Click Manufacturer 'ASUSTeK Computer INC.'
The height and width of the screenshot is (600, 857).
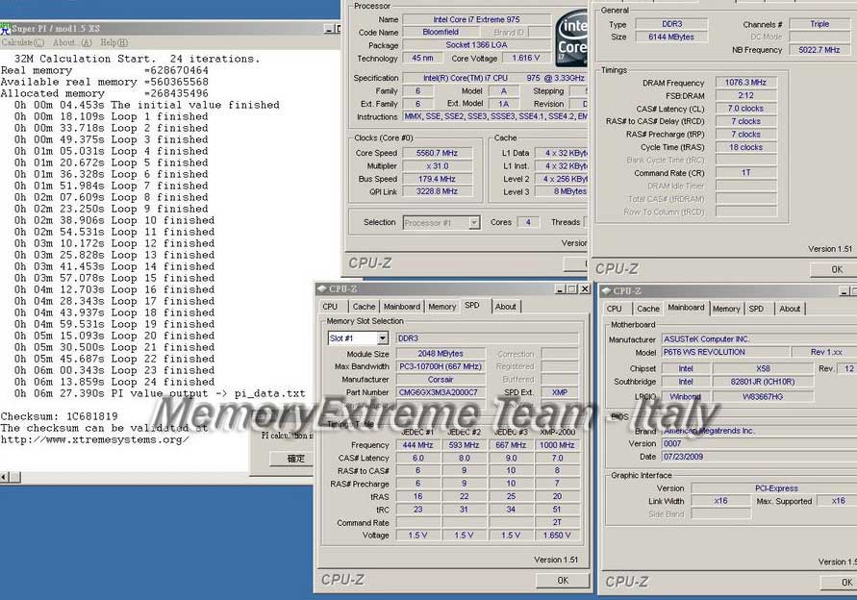click(760, 339)
